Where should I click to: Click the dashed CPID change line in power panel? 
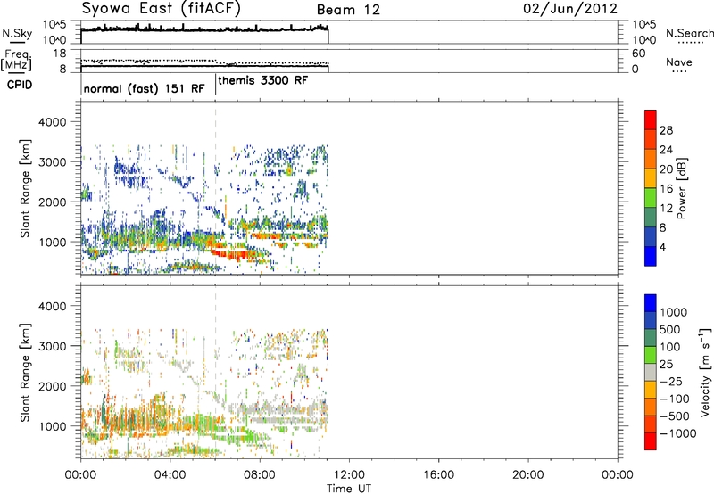coord(215,187)
